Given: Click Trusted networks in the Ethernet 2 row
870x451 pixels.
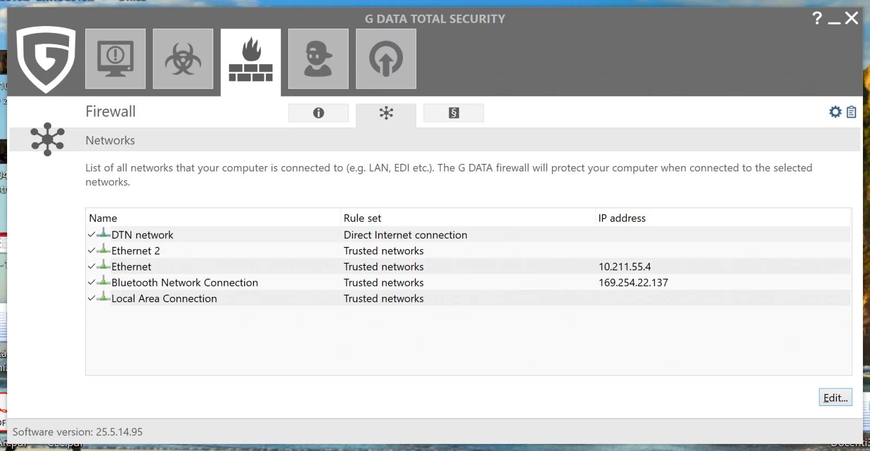Looking at the screenshot, I should click(x=384, y=251).
